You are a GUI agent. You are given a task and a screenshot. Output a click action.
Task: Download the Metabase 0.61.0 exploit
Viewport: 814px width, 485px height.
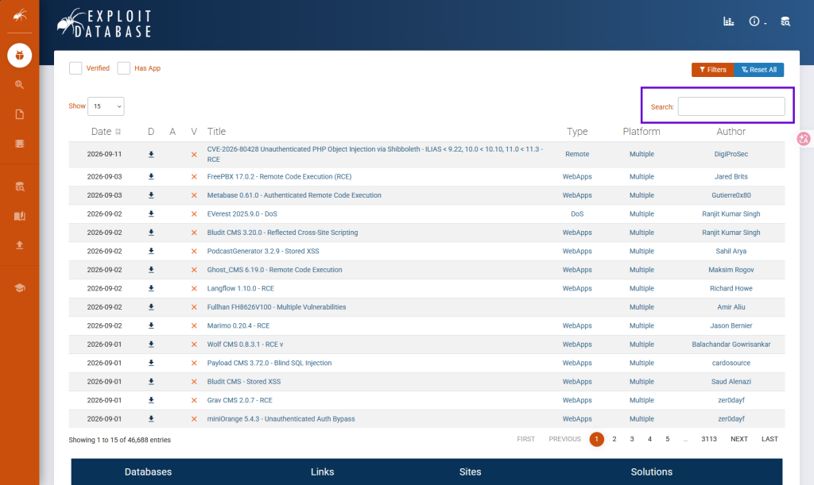pyautogui.click(x=151, y=195)
